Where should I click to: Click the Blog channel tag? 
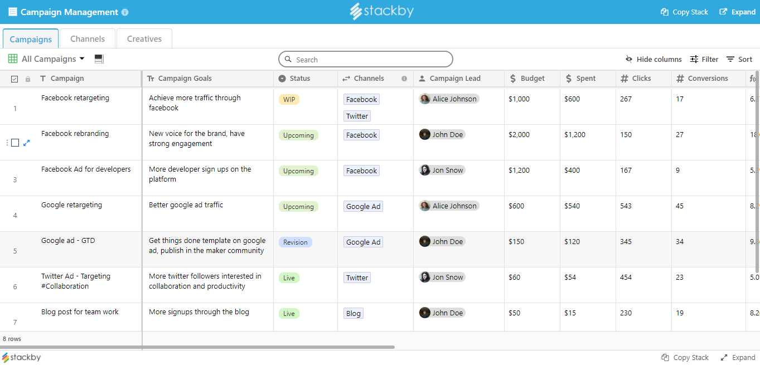[x=353, y=314]
